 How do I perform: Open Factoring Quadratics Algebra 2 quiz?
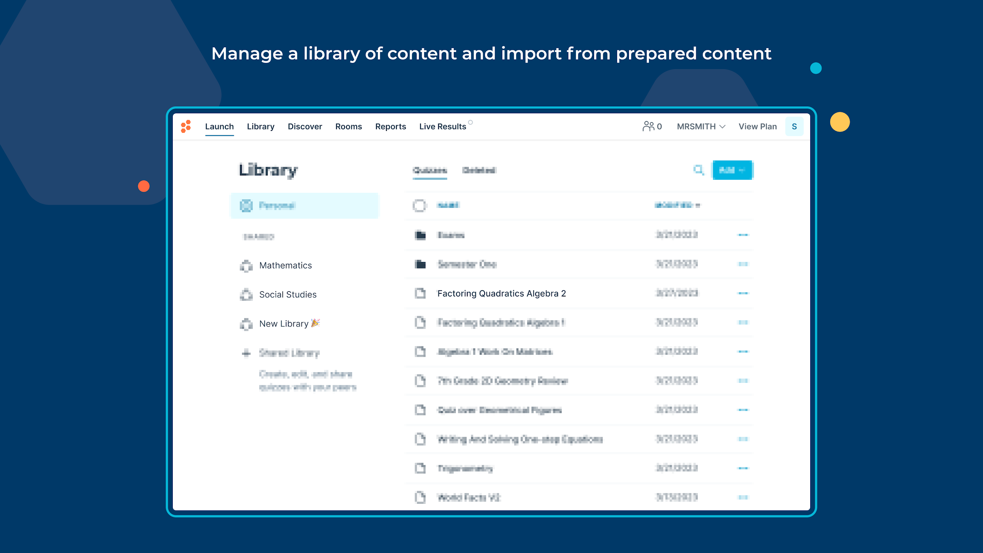[501, 293]
